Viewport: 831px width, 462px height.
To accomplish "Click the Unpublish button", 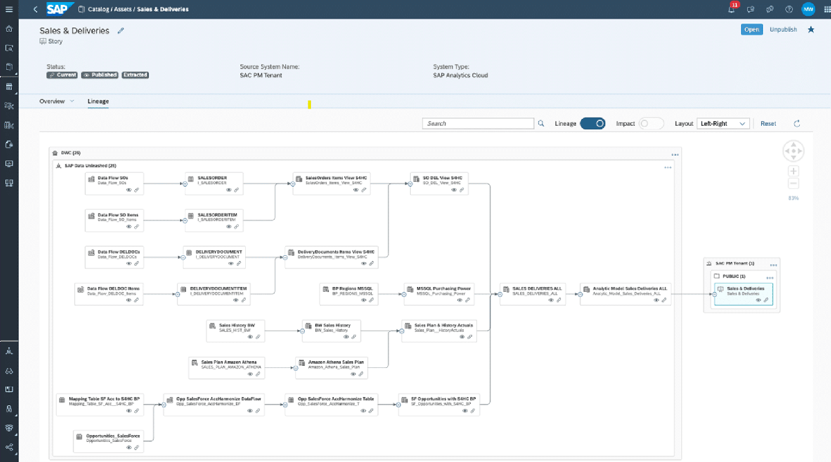I will coord(783,29).
